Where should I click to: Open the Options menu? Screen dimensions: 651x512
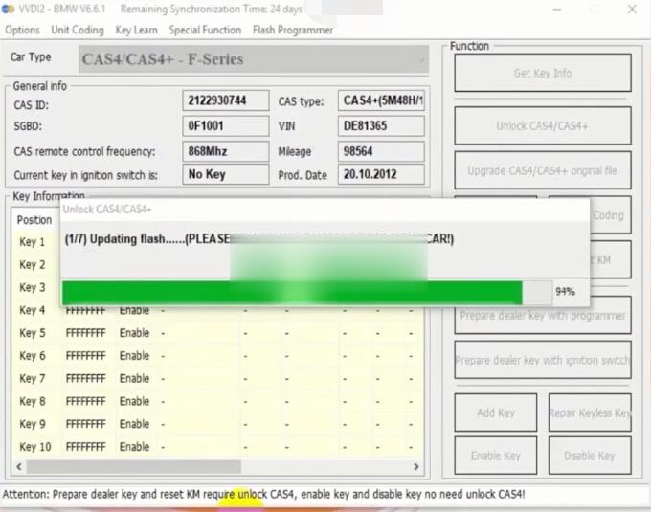pos(22,30)
